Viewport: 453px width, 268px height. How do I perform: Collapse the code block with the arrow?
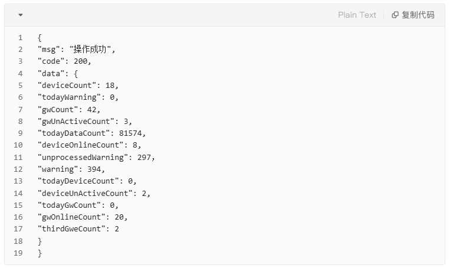pyautogui.click(x=21, y=15)
